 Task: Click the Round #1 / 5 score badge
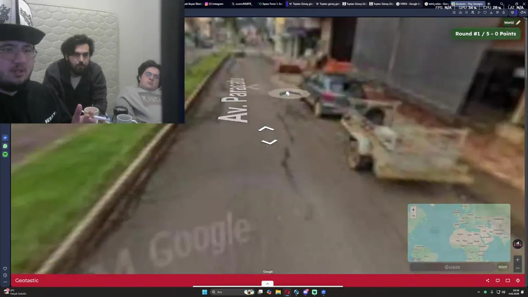coord(486,34)
